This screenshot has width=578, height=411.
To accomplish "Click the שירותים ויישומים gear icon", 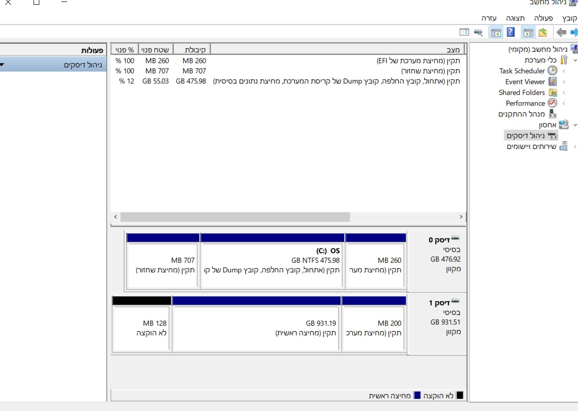I will [564, 146].
